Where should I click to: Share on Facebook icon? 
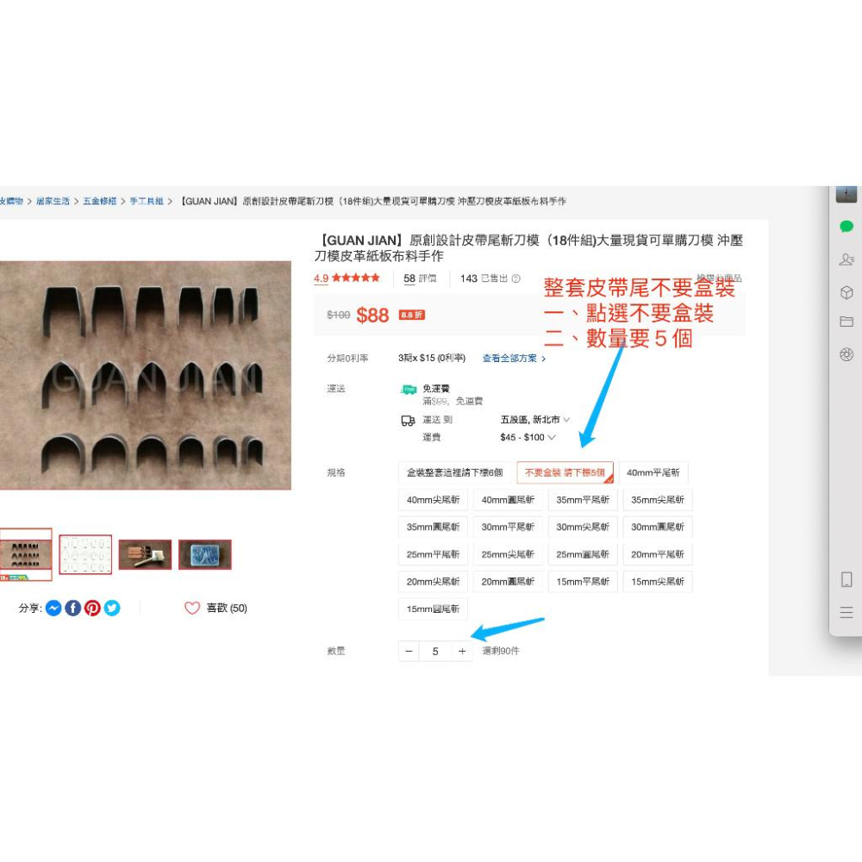point(73,608)
